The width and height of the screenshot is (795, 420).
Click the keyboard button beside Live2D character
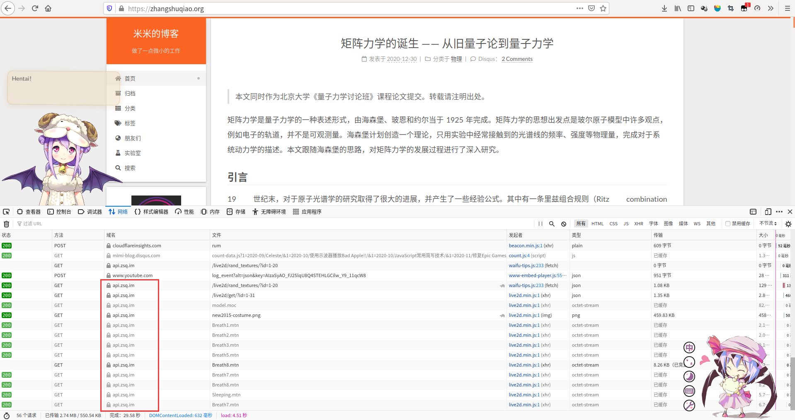coord(689,391)
